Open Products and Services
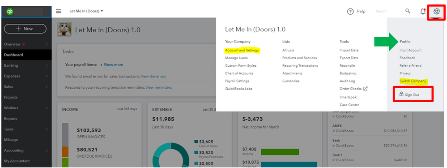Viewport: 447px width, 168px height. [x=299, y=58]
